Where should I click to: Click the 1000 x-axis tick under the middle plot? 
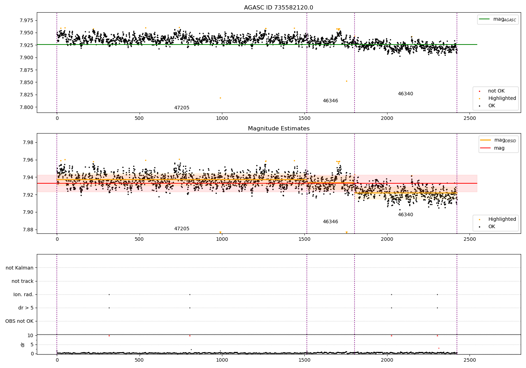pyautogui.click(x=222, y=239)
